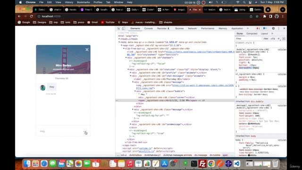This screenshot has height=170, width=302.
Task: Show the blue issues counter in DevTools
Action: point(265,28)
